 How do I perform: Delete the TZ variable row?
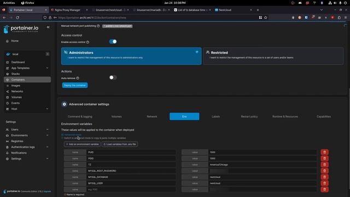324,165
